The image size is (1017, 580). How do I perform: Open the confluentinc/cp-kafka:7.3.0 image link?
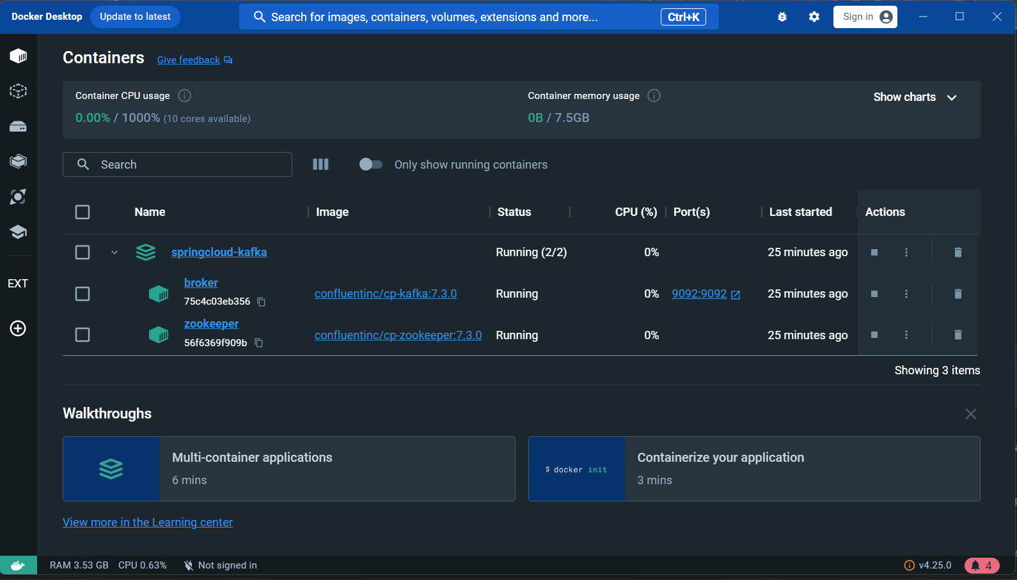(386, 294)
